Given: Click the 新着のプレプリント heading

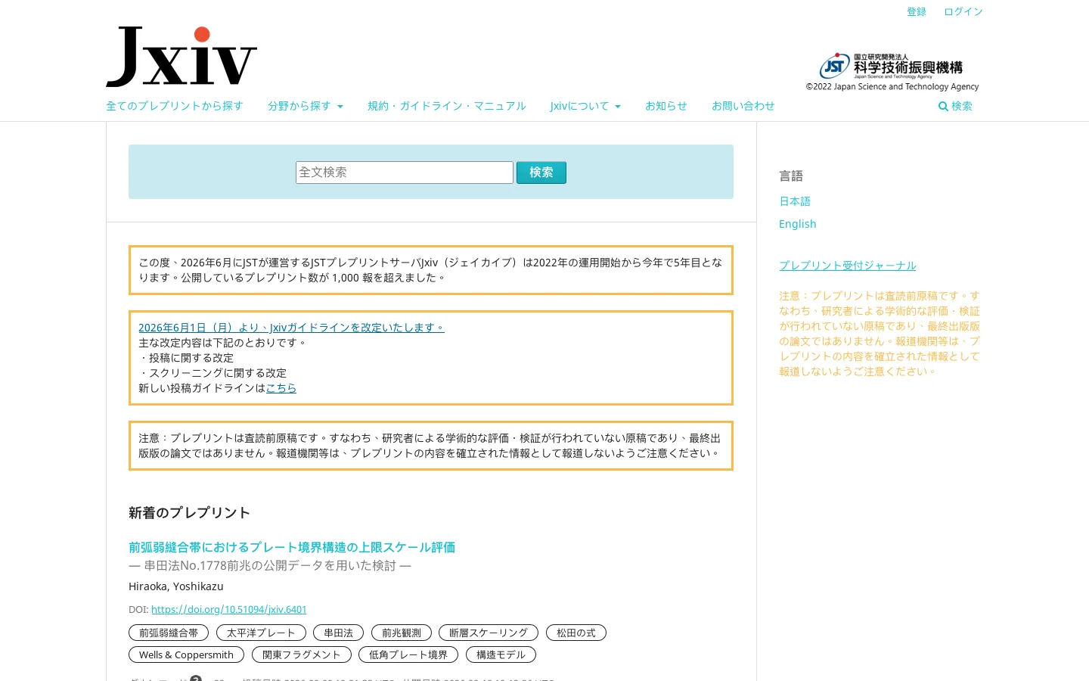Looking at the screenshot, I should click(189, 513).
